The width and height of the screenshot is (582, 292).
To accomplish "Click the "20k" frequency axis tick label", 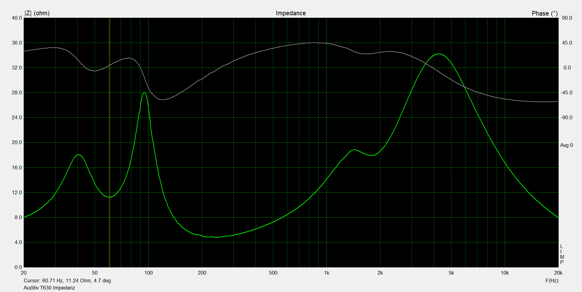I will tap(558, 273).
